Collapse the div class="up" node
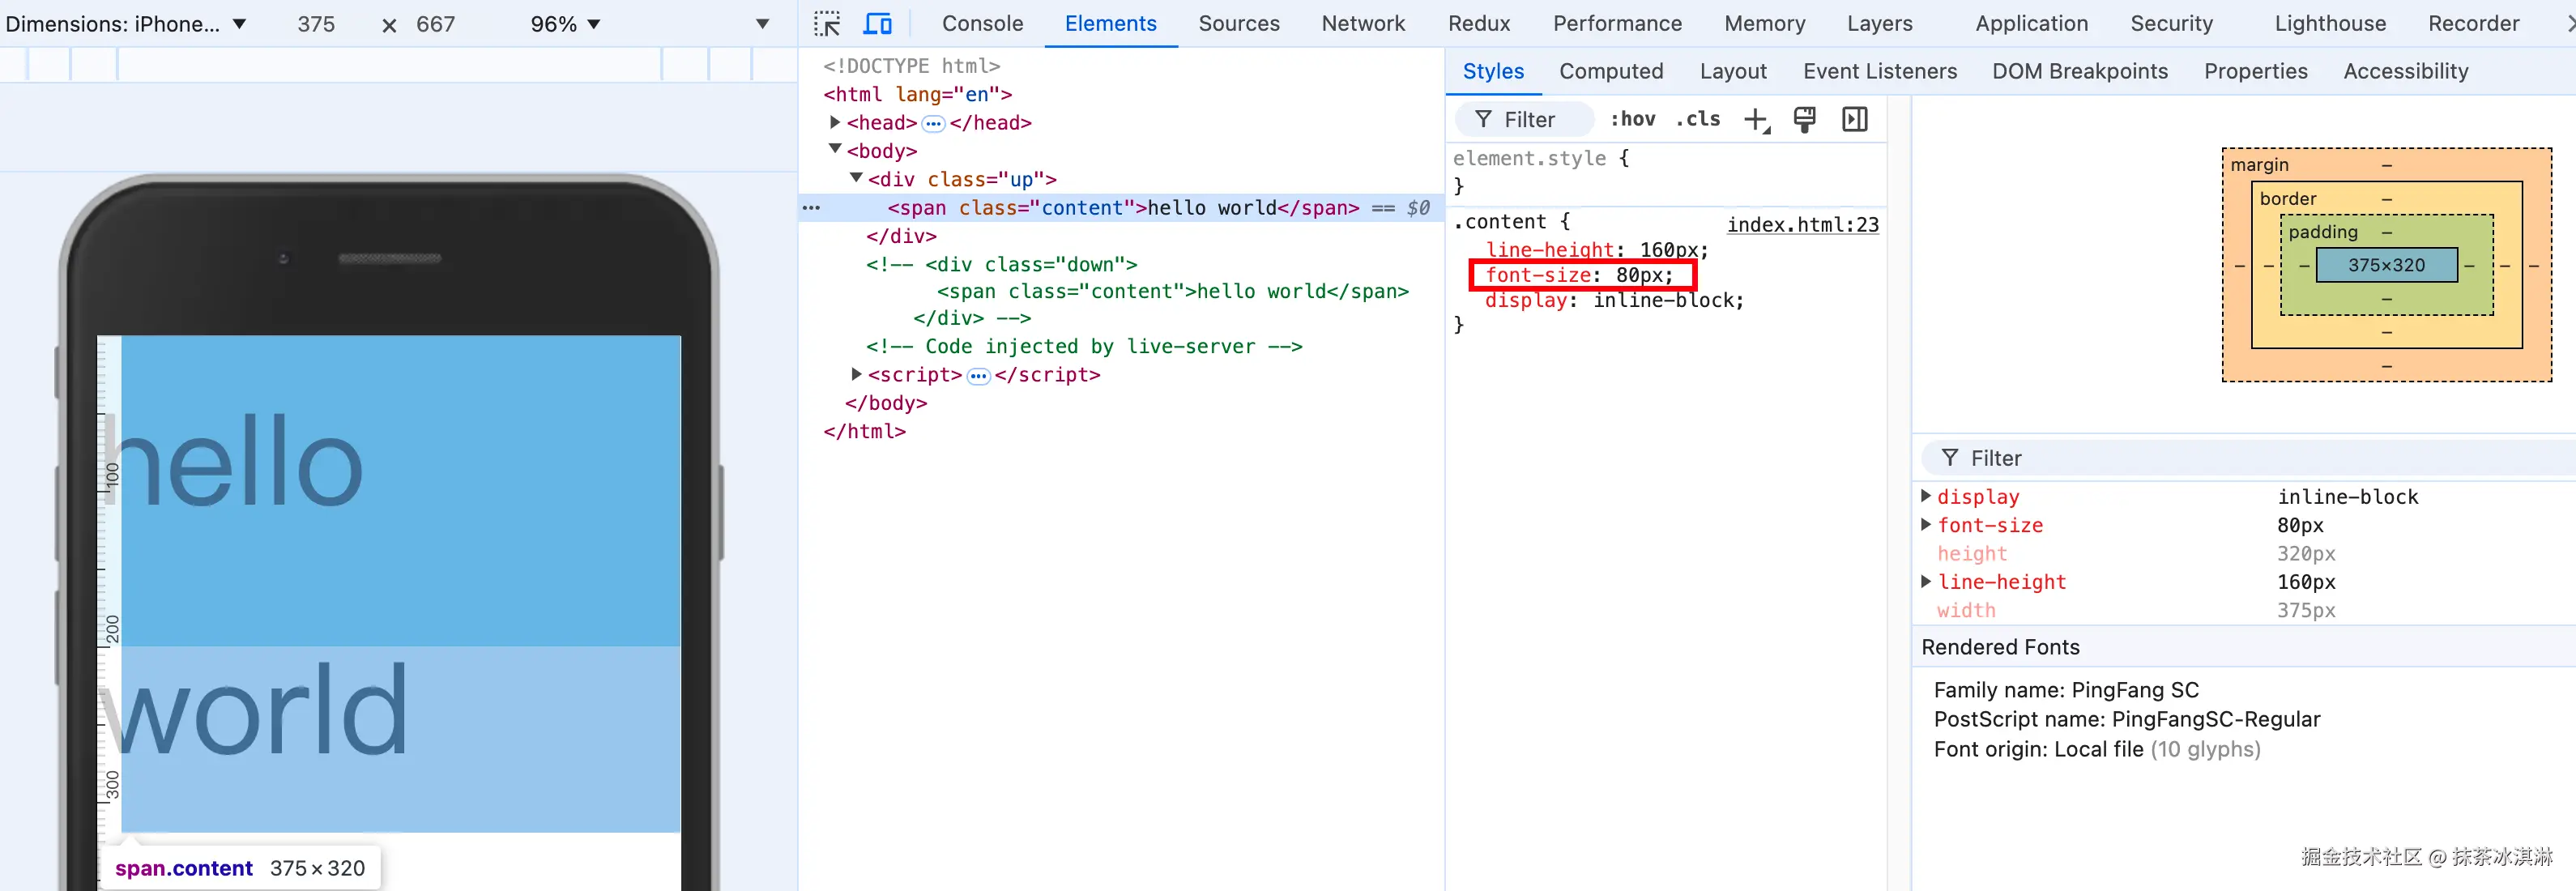 click(x=856, y=178)
